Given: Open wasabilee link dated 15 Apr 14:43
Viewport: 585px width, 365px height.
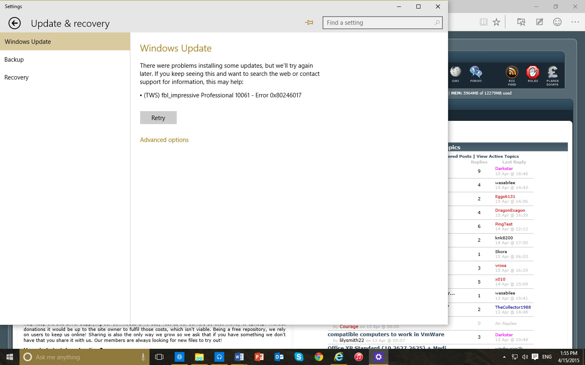Looking at the screenshot, I should coord(505,182).
